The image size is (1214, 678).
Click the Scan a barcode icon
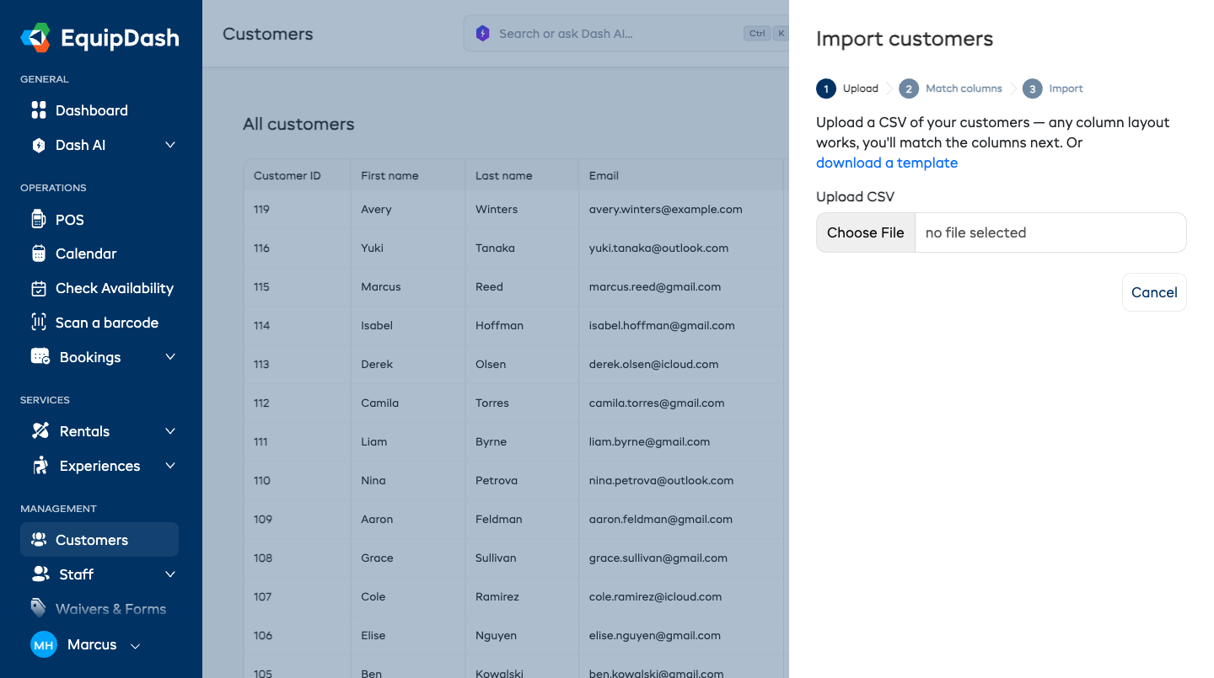39,323
